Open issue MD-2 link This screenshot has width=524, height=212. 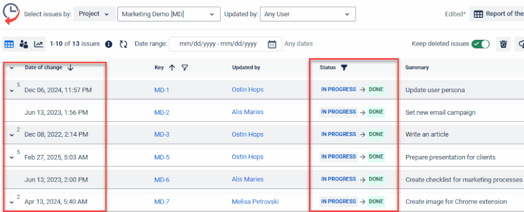tap(162, 113)
